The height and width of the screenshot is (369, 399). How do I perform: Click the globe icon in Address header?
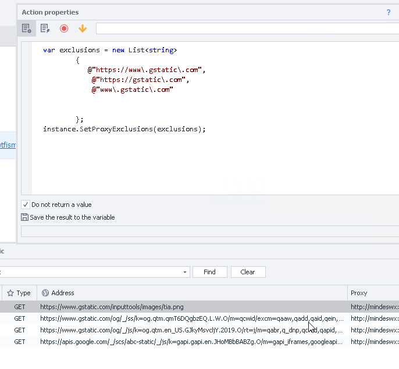pyautogui.click(x=45, y=293)
